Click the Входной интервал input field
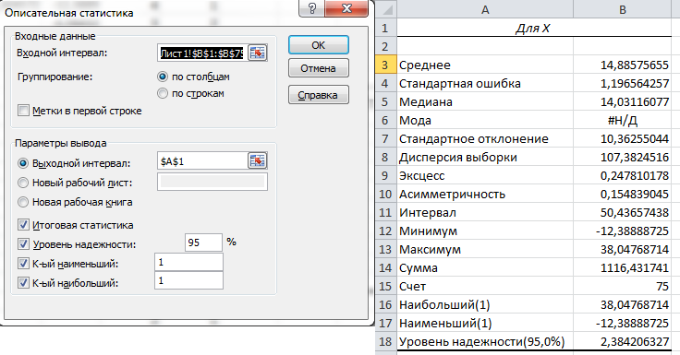Viewport: 680px width, 355px height. coord(203,53)
